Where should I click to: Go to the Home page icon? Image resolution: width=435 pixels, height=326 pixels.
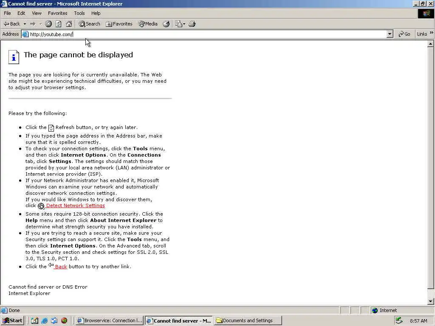[69, 24]
